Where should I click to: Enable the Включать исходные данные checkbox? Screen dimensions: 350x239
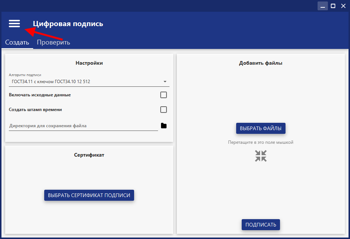tap(164, 95)
